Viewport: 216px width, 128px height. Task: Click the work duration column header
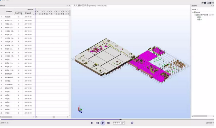pos(19,13)
